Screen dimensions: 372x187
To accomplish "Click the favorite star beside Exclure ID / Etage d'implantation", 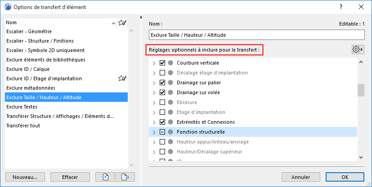I will 122,78.
